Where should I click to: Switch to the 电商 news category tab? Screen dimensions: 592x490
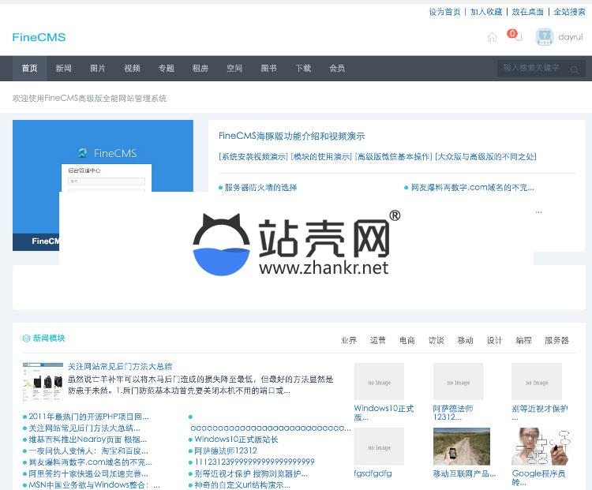point(407,340)
